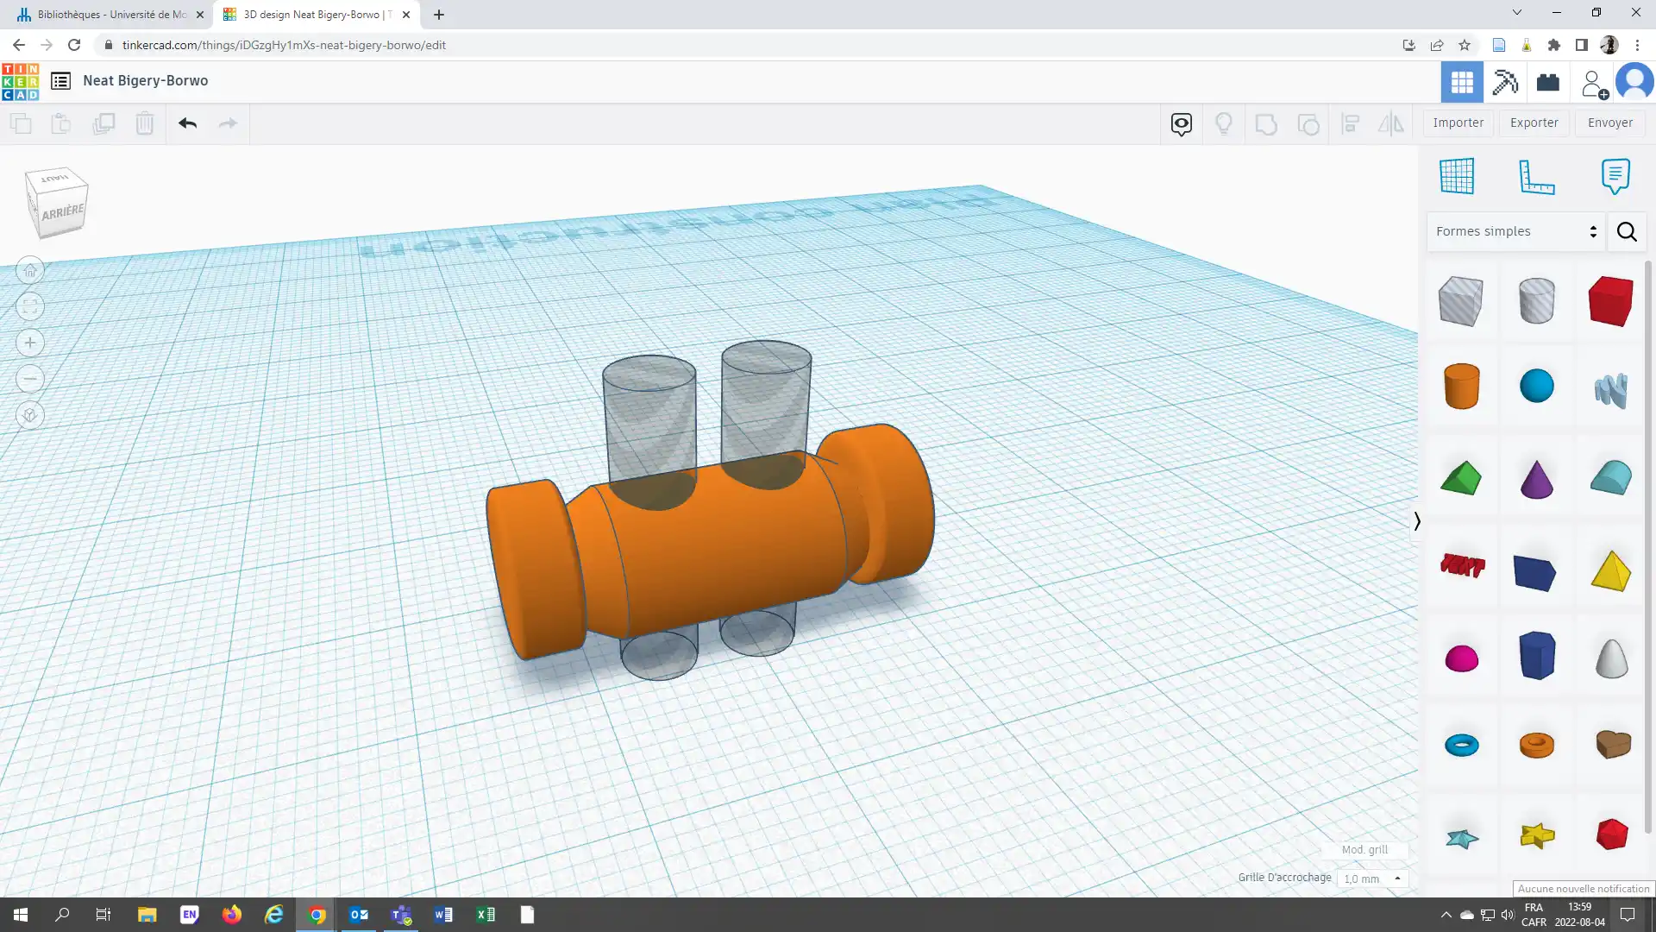Switch to the Bibliothèques browser tab

109,15
